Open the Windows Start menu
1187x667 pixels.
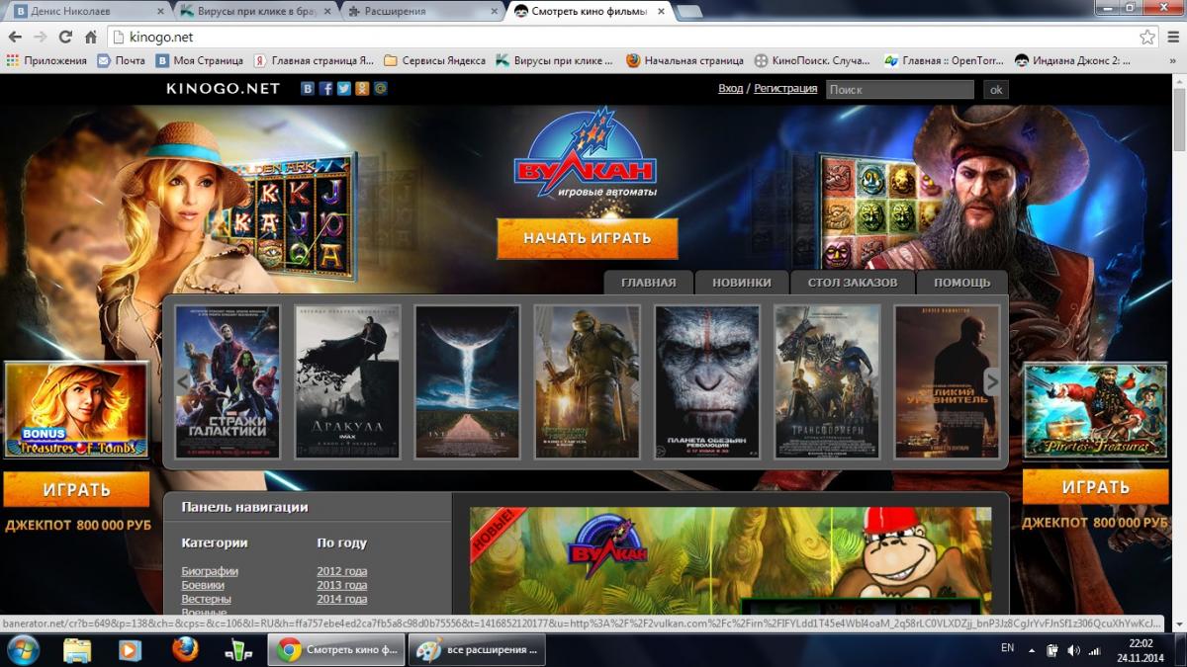pos(23,649)
